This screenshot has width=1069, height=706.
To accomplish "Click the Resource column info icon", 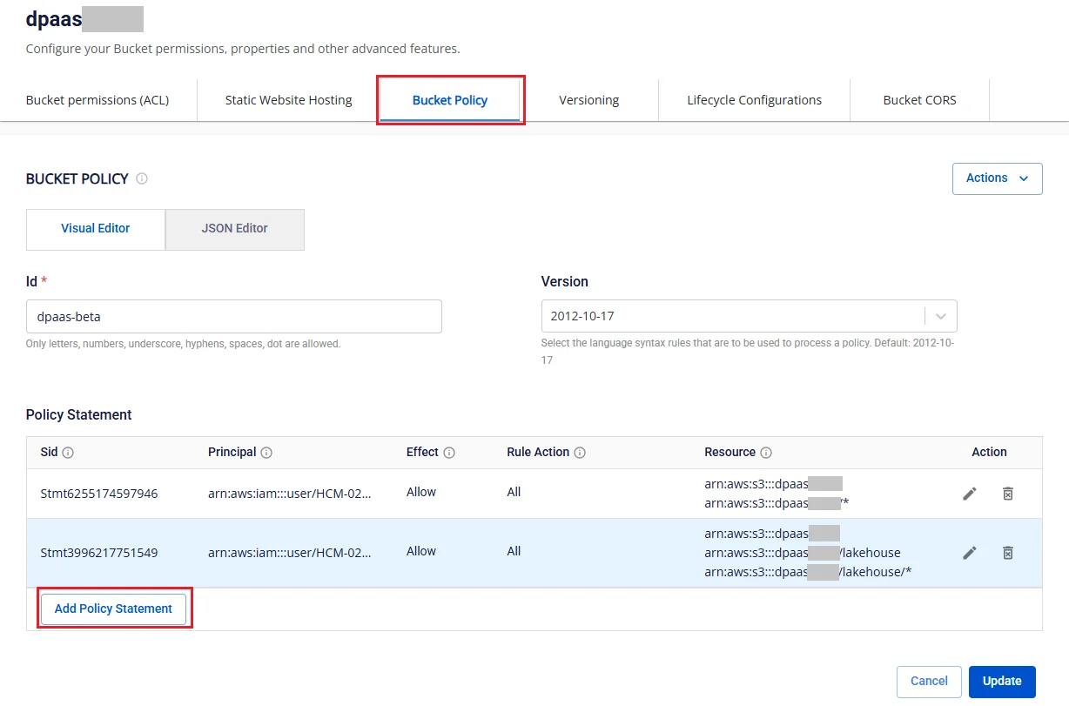I will pyautogui.click(x=766, y=453).
